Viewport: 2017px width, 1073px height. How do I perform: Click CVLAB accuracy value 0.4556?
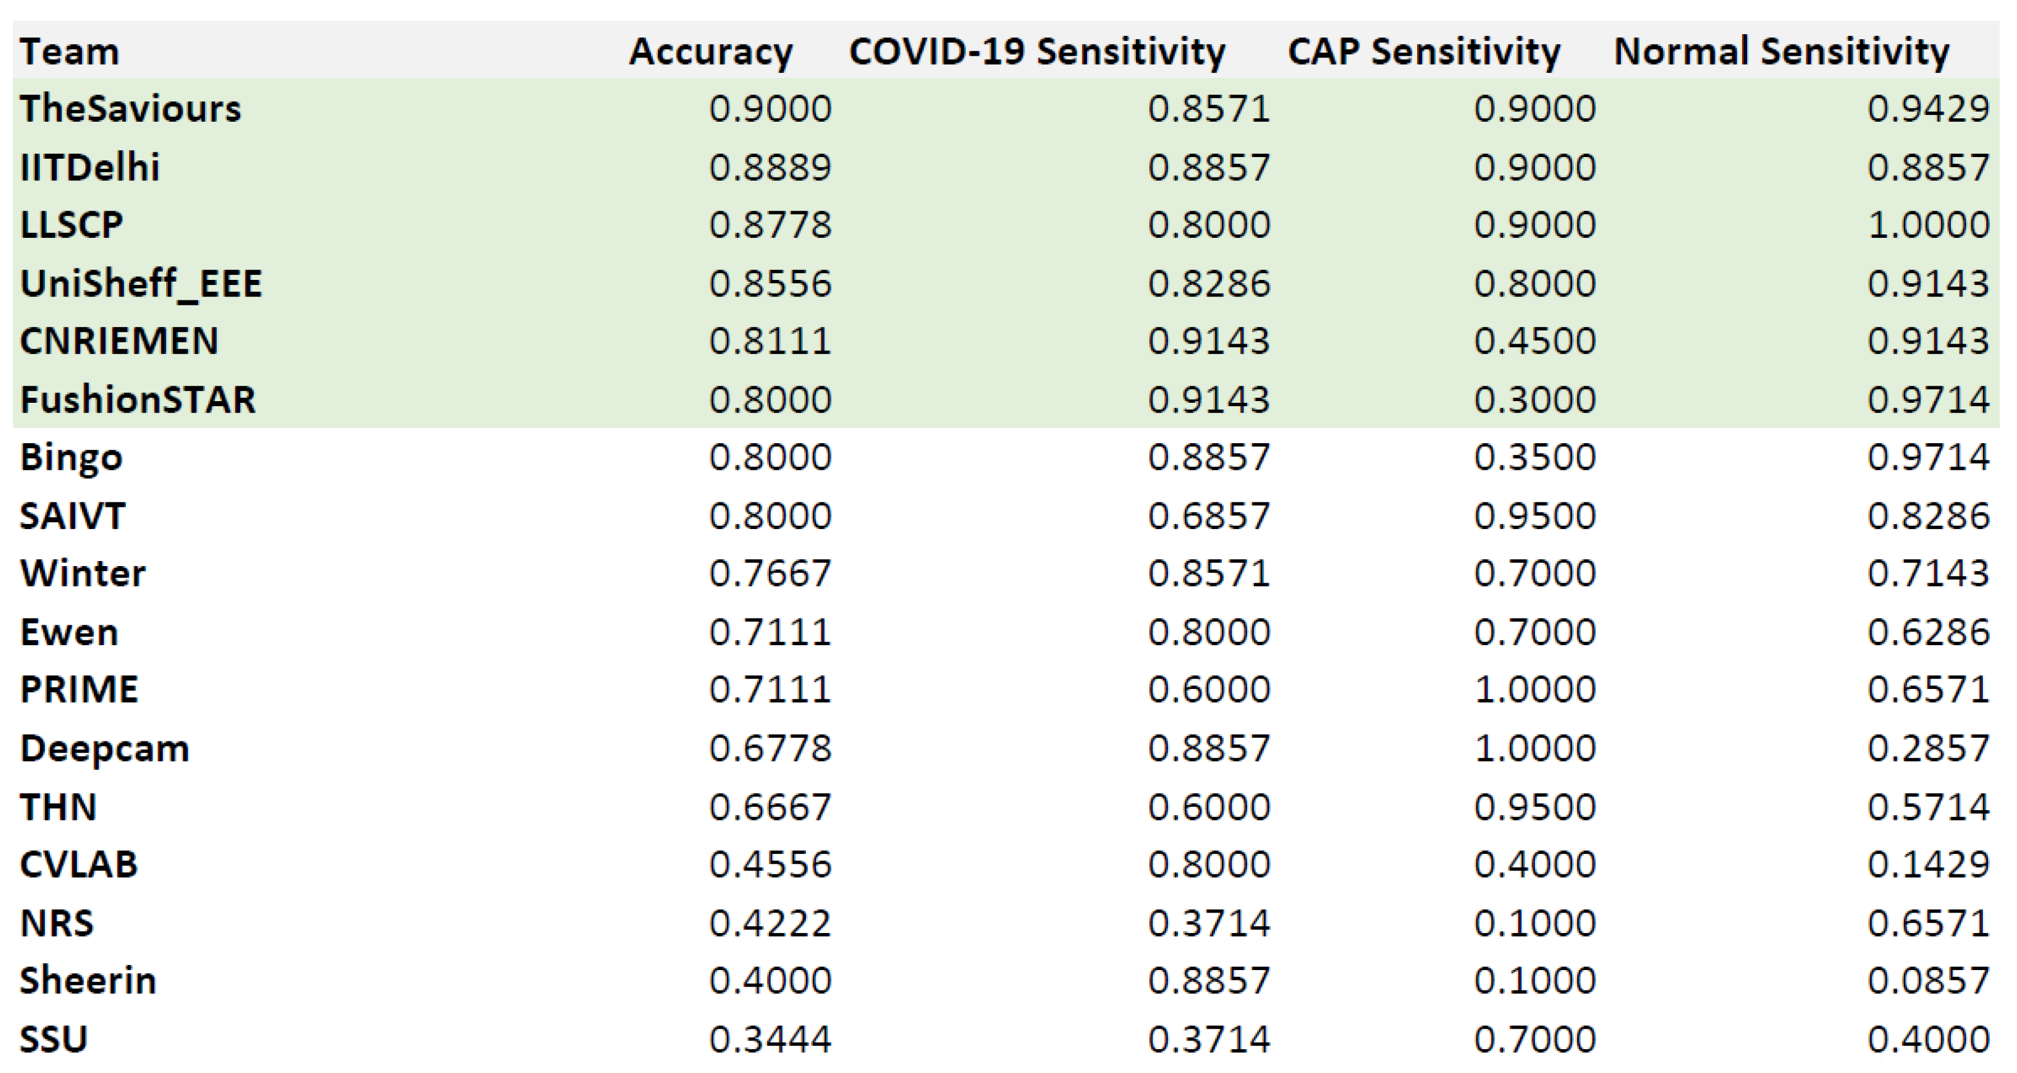tap(769, 865)
